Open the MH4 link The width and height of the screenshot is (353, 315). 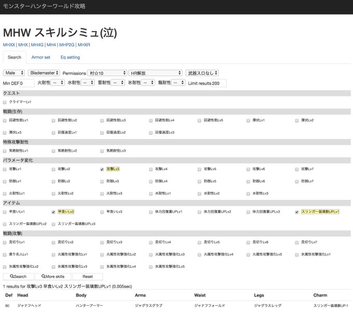click(51, 45)
